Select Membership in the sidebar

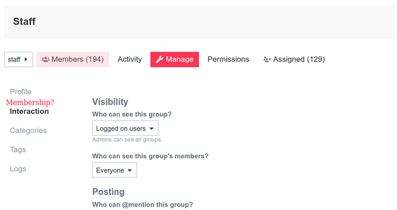[x=30, y=102]
